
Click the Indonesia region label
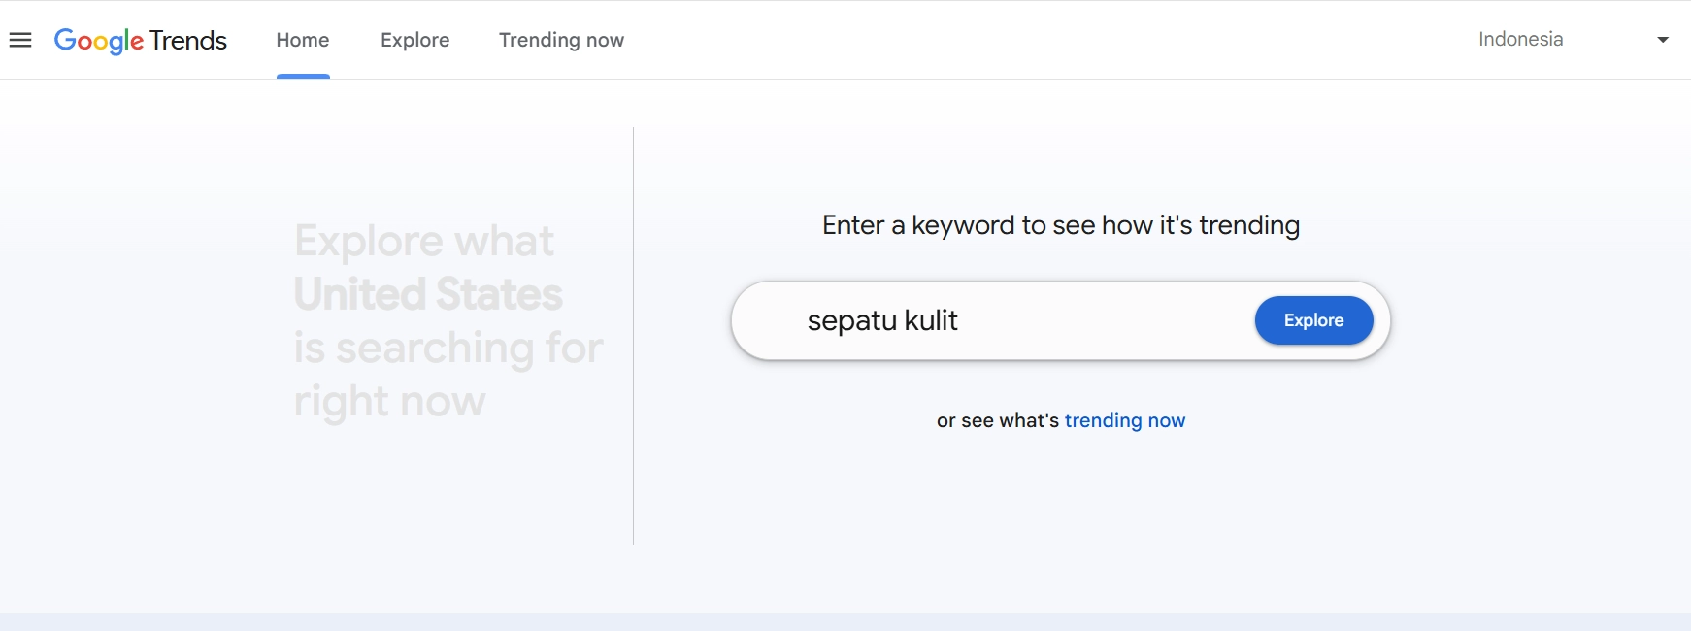point(1521,39)
